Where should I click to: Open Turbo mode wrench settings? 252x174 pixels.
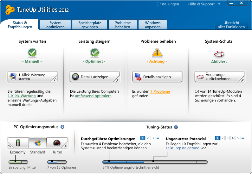pyautogui.click(x=66, y=146)
